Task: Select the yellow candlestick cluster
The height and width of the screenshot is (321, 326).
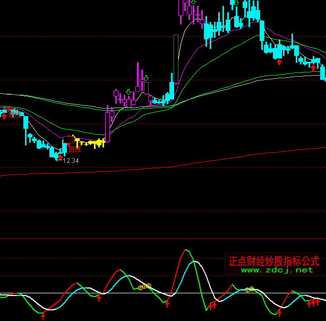Action: point(90,143)
